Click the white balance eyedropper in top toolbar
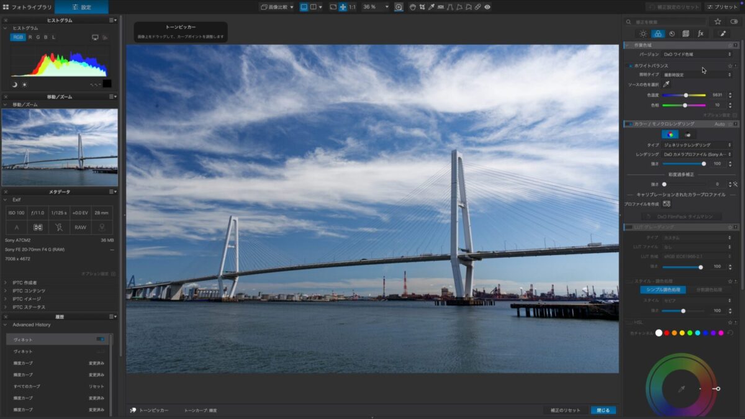745x419 pixels. point(431,7)
